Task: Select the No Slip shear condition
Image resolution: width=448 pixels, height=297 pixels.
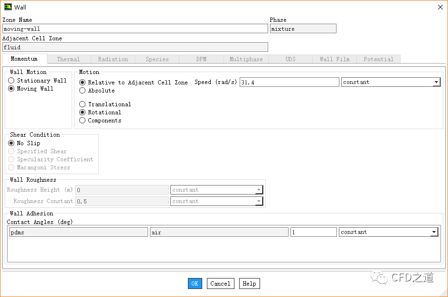Action: click(11, 143)
